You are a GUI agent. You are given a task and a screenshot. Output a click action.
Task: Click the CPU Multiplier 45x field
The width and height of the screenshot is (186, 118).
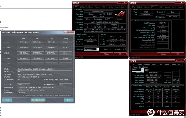click(x=24, y=80)
